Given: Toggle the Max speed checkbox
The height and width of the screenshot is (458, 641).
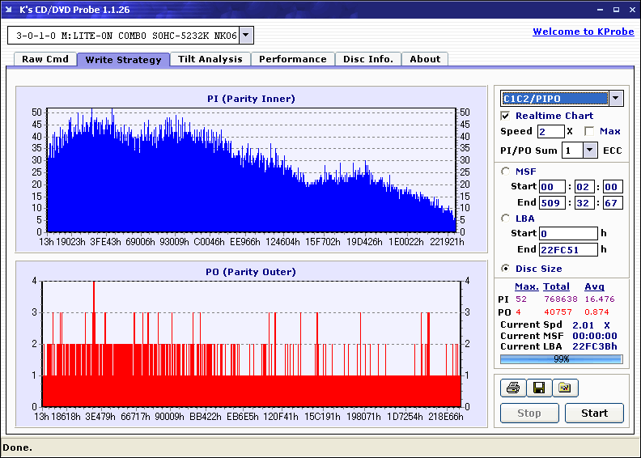Looking at the screenshot, I should point(589,131).
